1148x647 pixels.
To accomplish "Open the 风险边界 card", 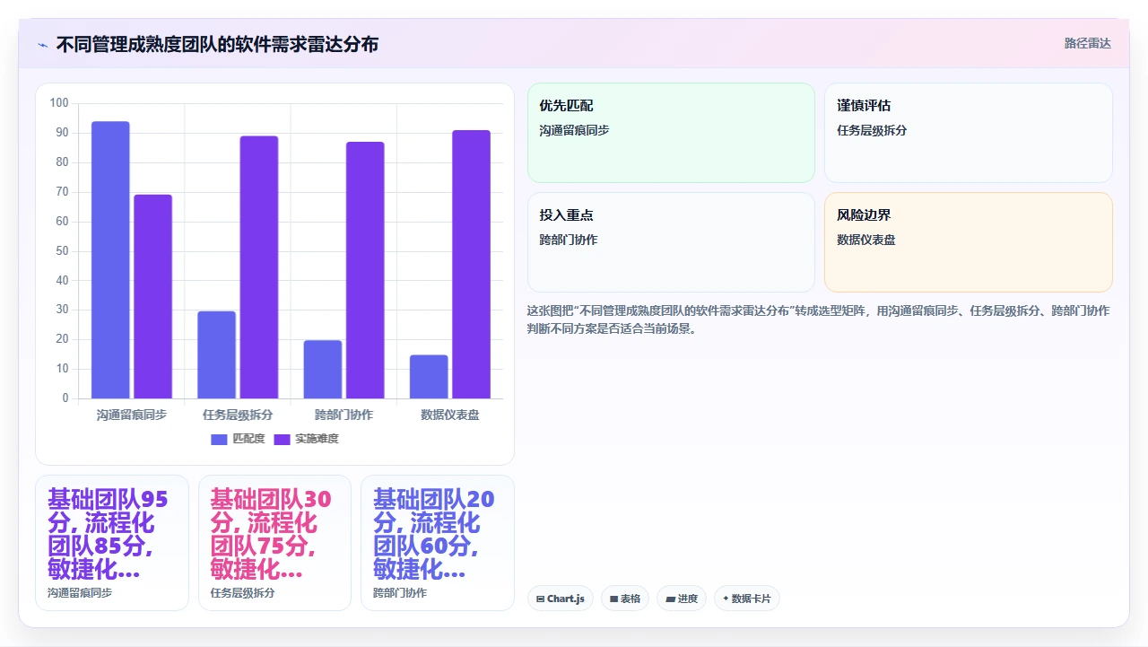I will pos(969,242).
